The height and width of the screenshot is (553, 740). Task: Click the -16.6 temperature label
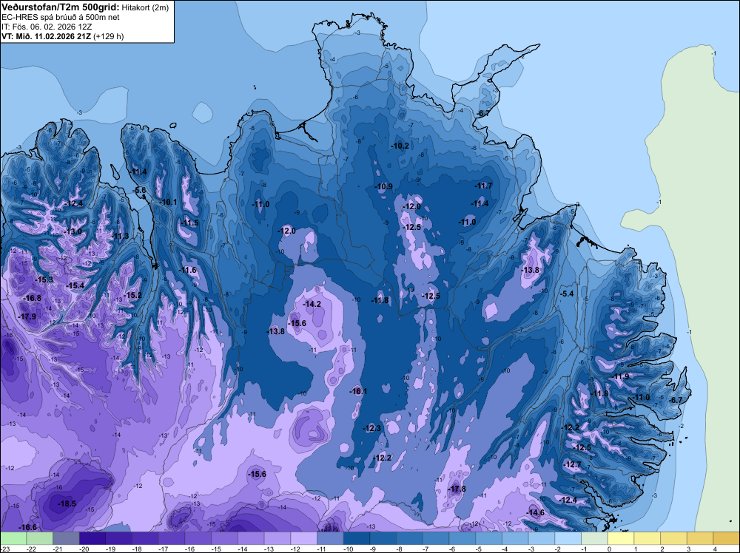28,527
